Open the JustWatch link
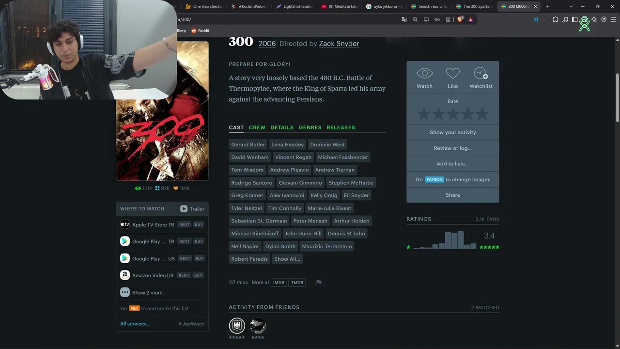The image size is (620, 349). click(191, 324)
